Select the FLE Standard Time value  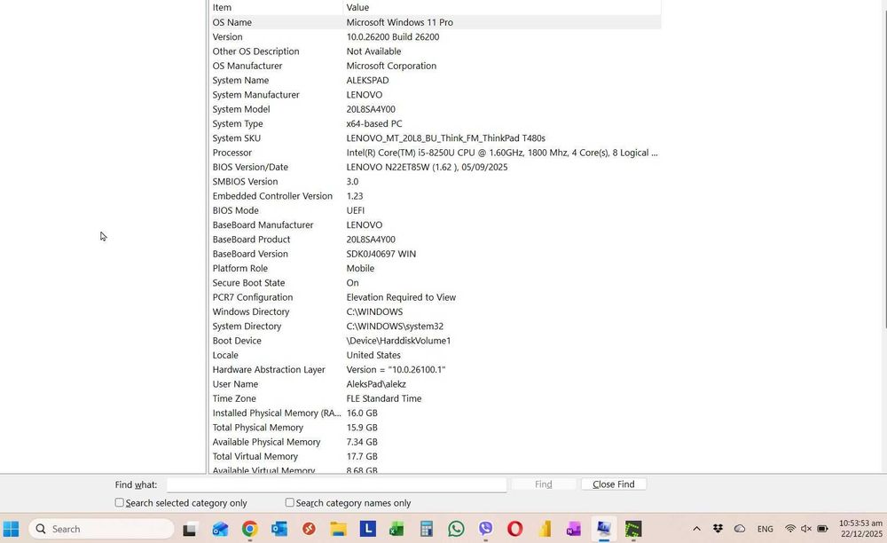coord(383,398)
